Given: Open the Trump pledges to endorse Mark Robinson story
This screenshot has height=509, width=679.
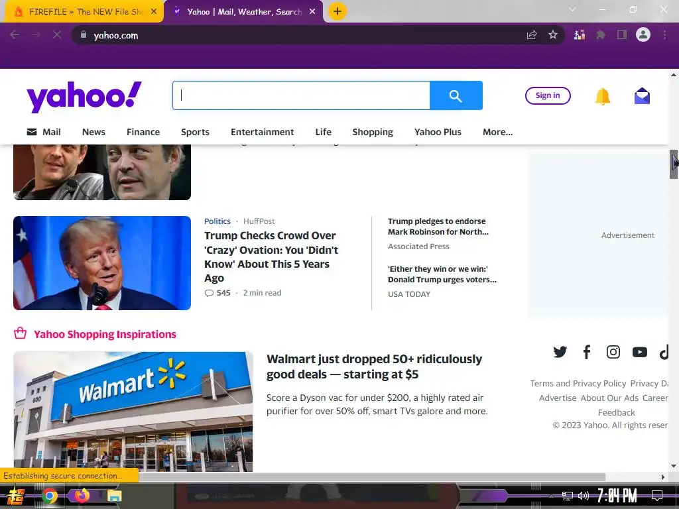Looking at the screenshot, I should click(438, 227).
